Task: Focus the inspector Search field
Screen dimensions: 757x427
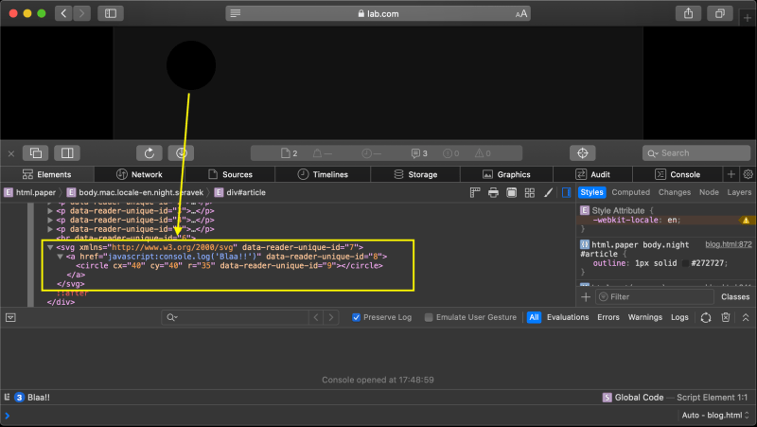Action: [696, 153]
